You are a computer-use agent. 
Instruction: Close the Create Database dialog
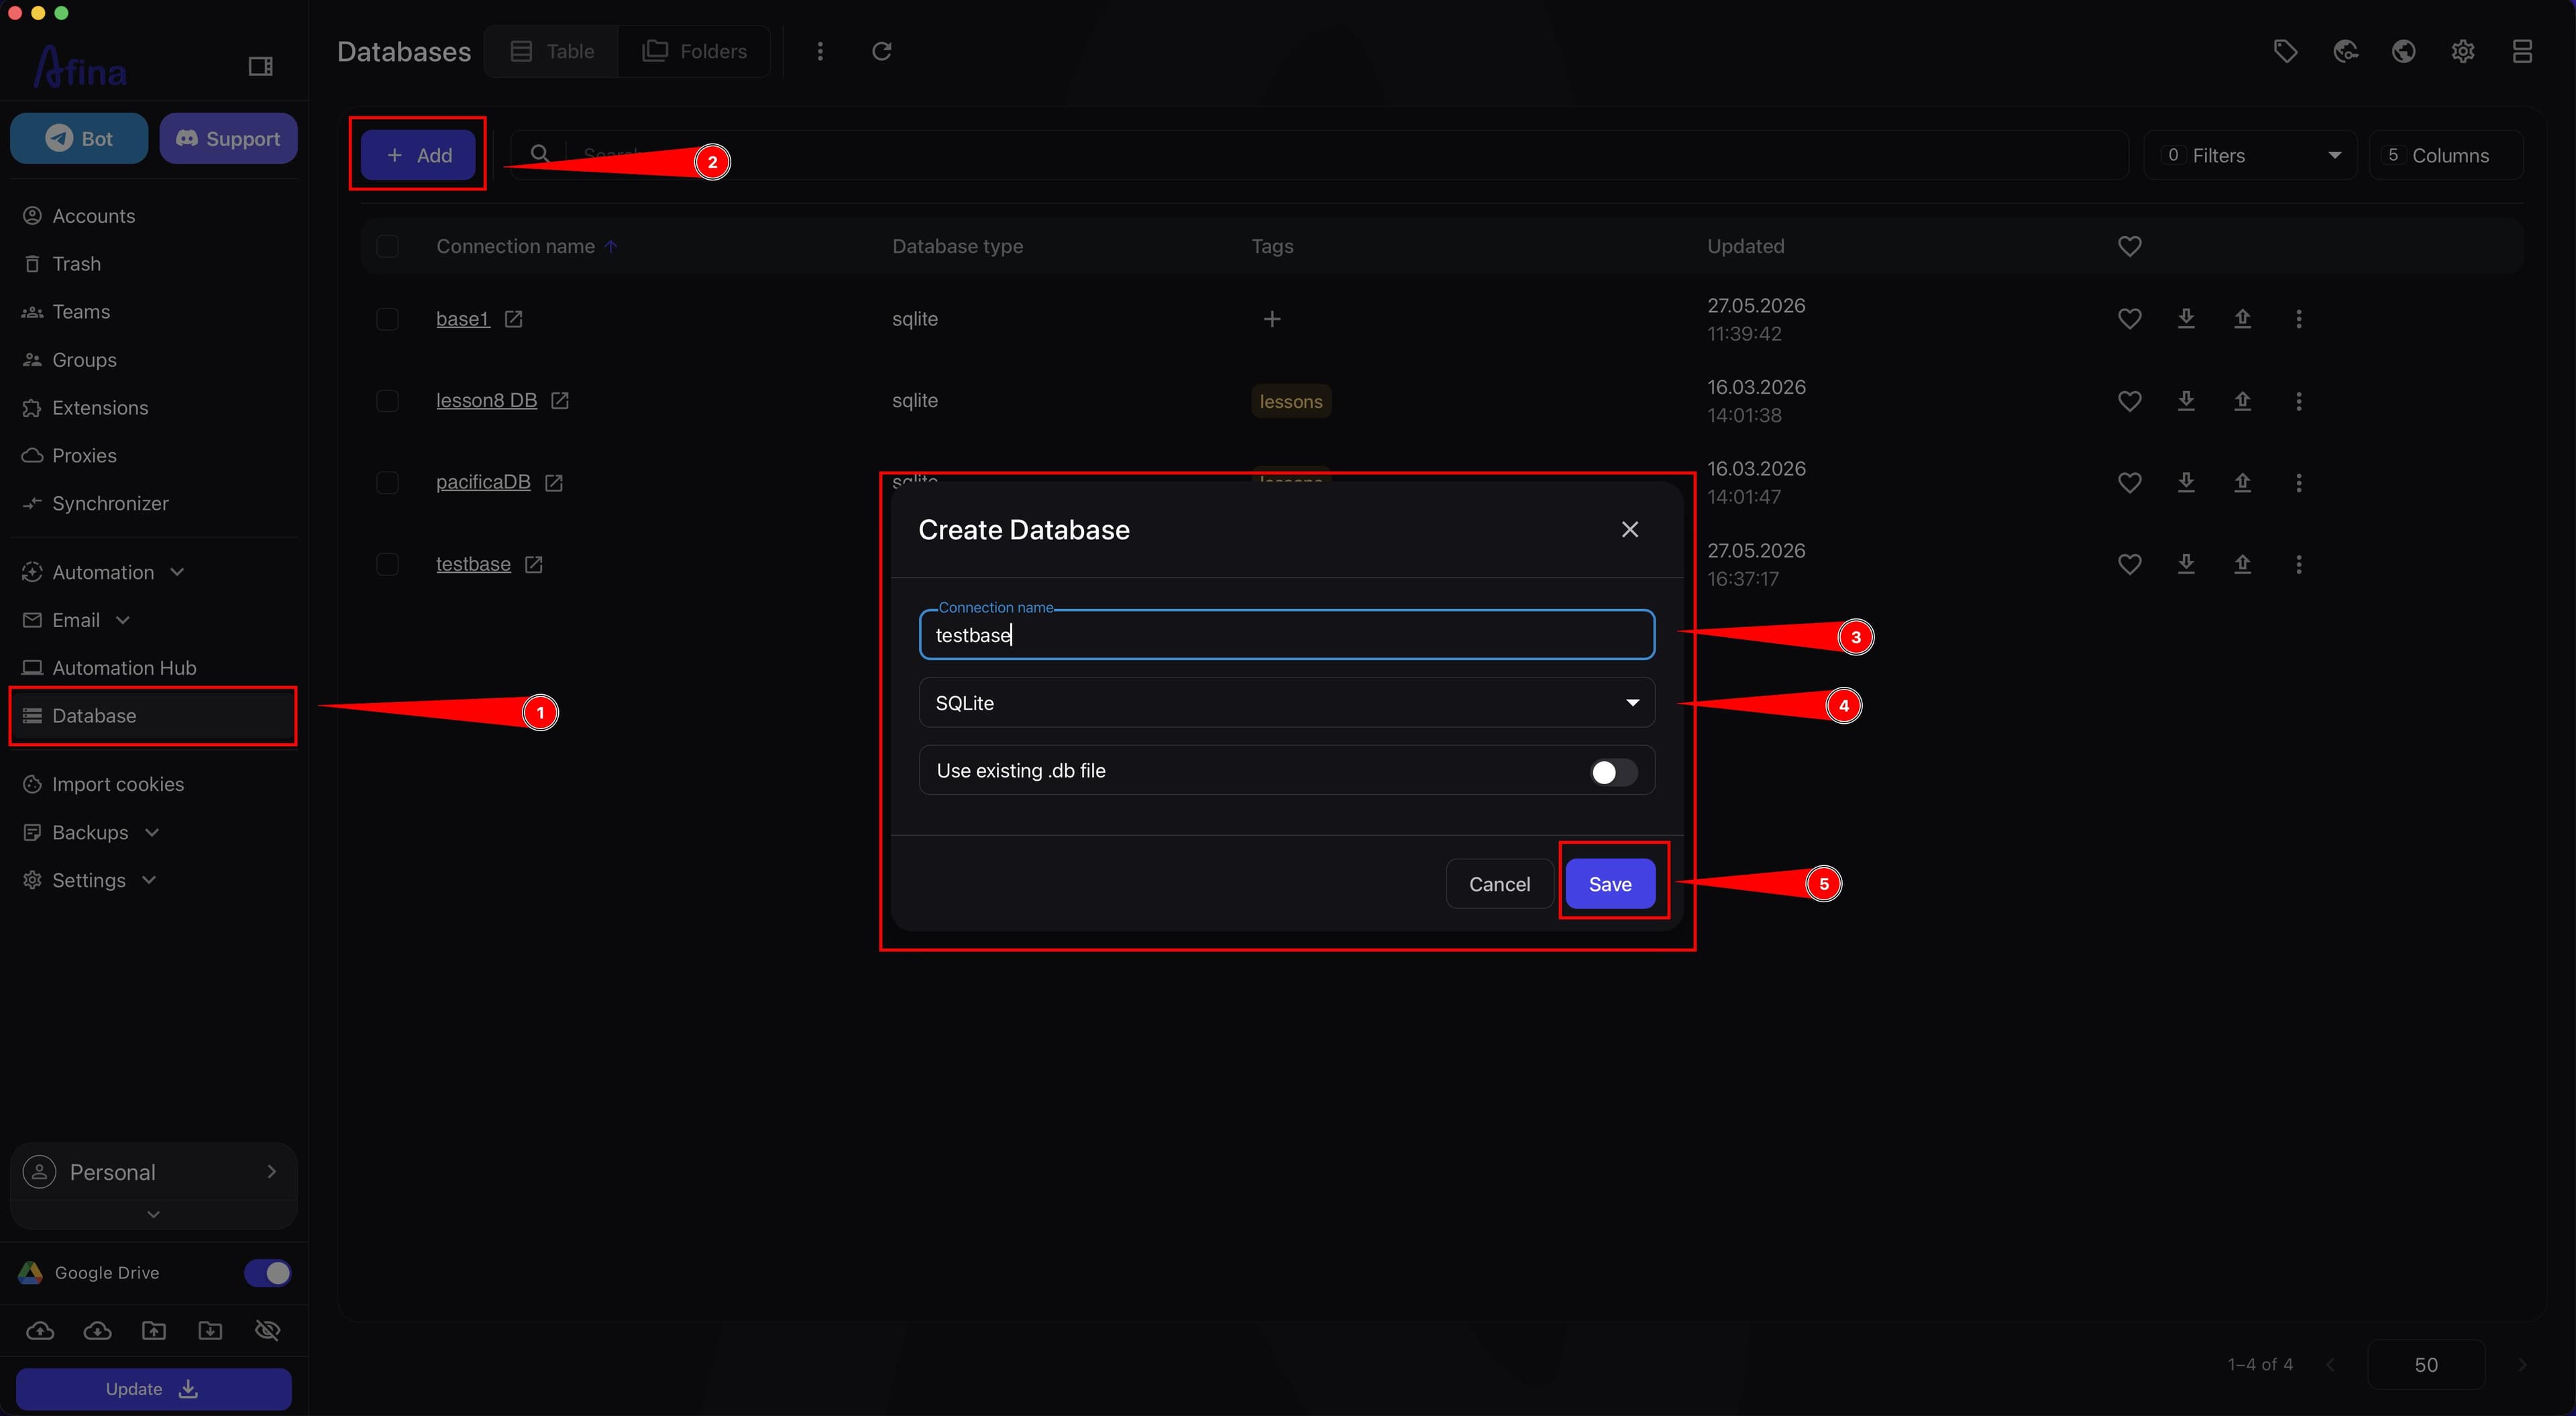[x=1630, y=529]
